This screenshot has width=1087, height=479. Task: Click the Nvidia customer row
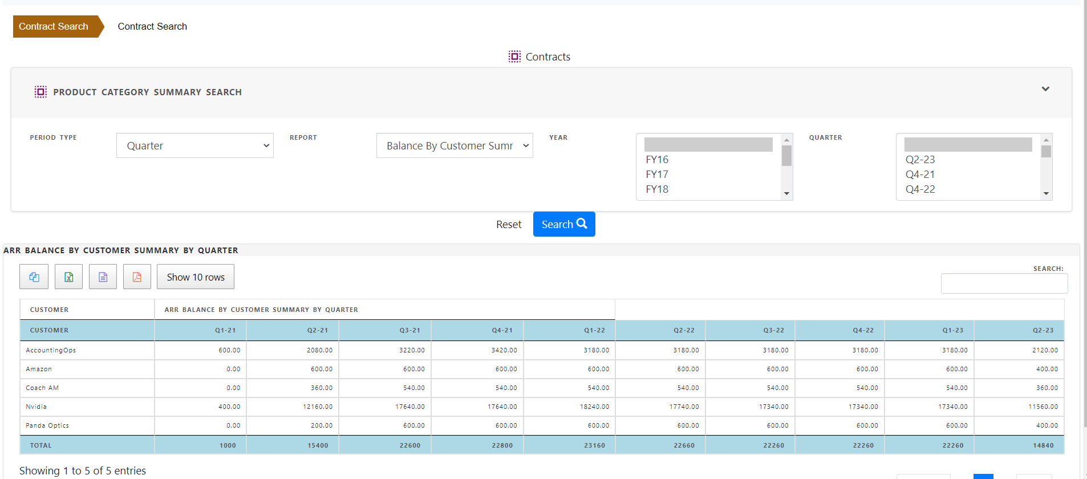pyautogui.click(x=542, y=407)
